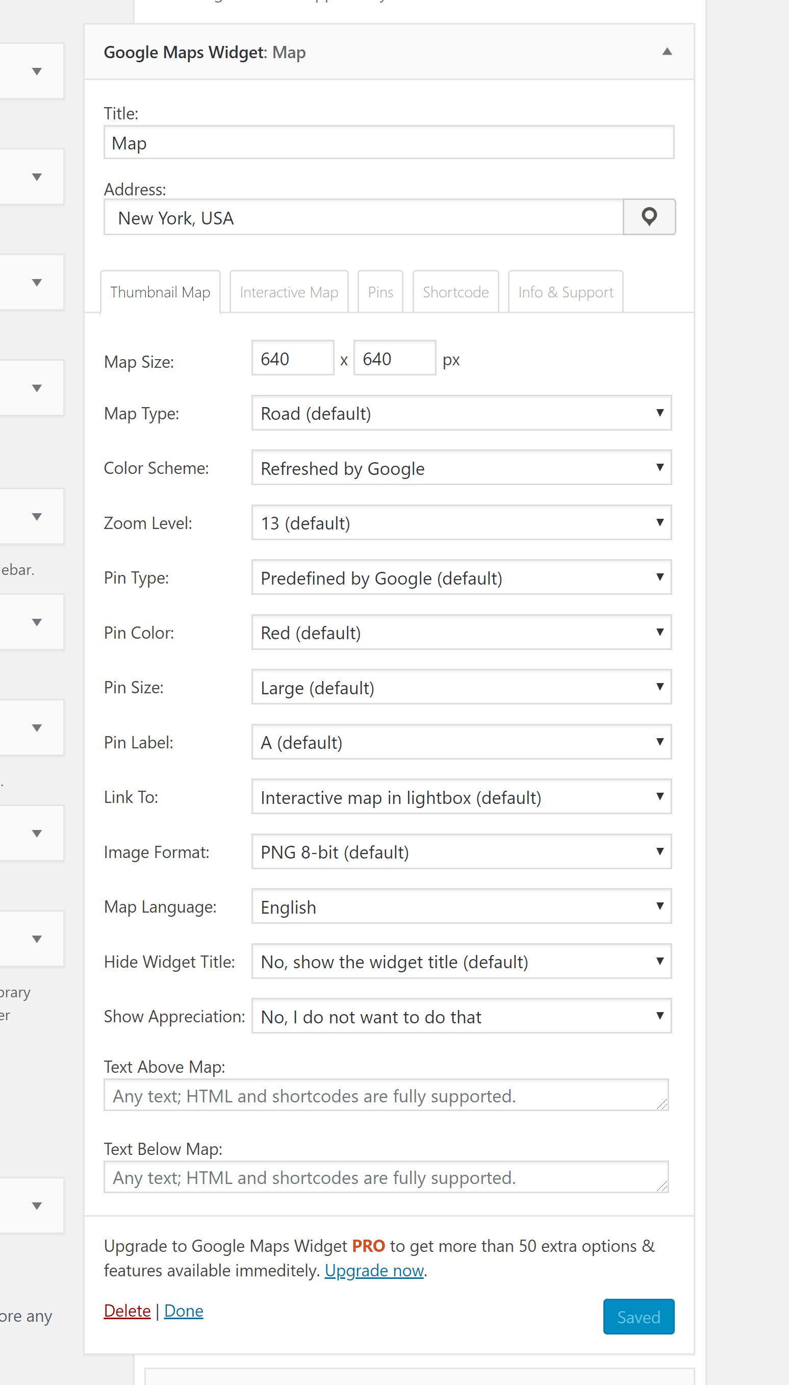Open the Pin Type dropdown
This screenshot has width=789, height=1385.
point(462,577)
